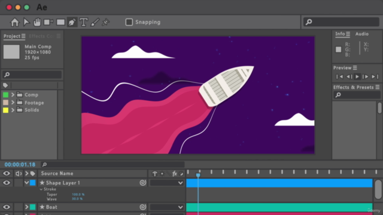
Task: Expand the Footage folder
Action: coord(13,102)
